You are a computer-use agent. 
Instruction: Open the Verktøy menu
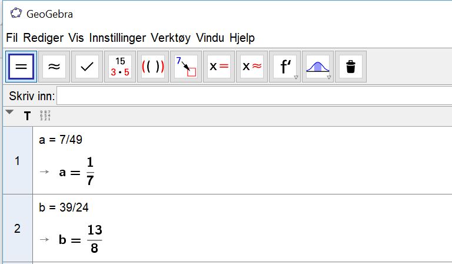[x=171, y=38]
